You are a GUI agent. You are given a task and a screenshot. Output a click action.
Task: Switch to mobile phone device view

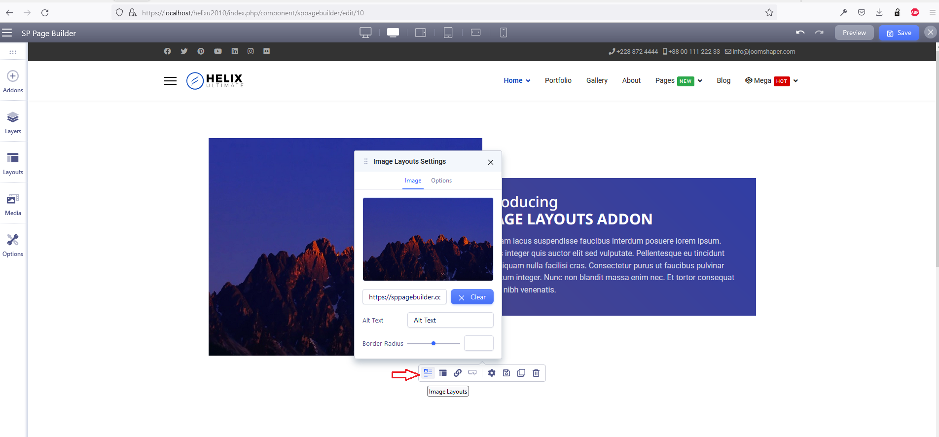click(x=503, y=33)
